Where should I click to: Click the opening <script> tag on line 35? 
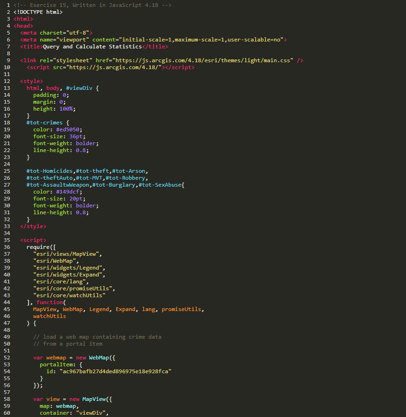coord(33,240)
